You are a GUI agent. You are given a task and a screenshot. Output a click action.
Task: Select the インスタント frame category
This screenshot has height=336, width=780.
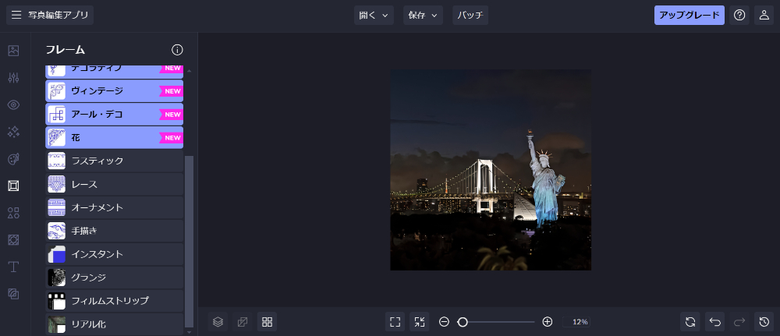pos(115,254)
